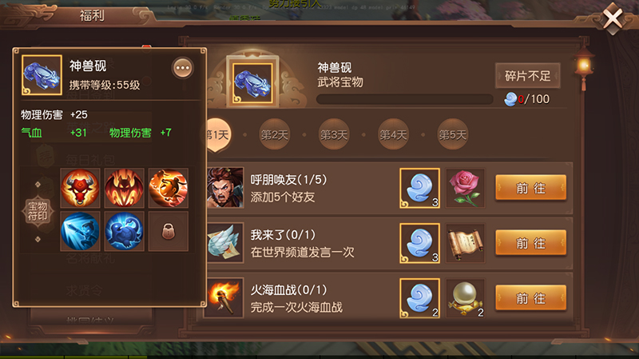Click the 碎片不足 button
The height and width of the screenshot is (359, 639).
coord(528,75)
